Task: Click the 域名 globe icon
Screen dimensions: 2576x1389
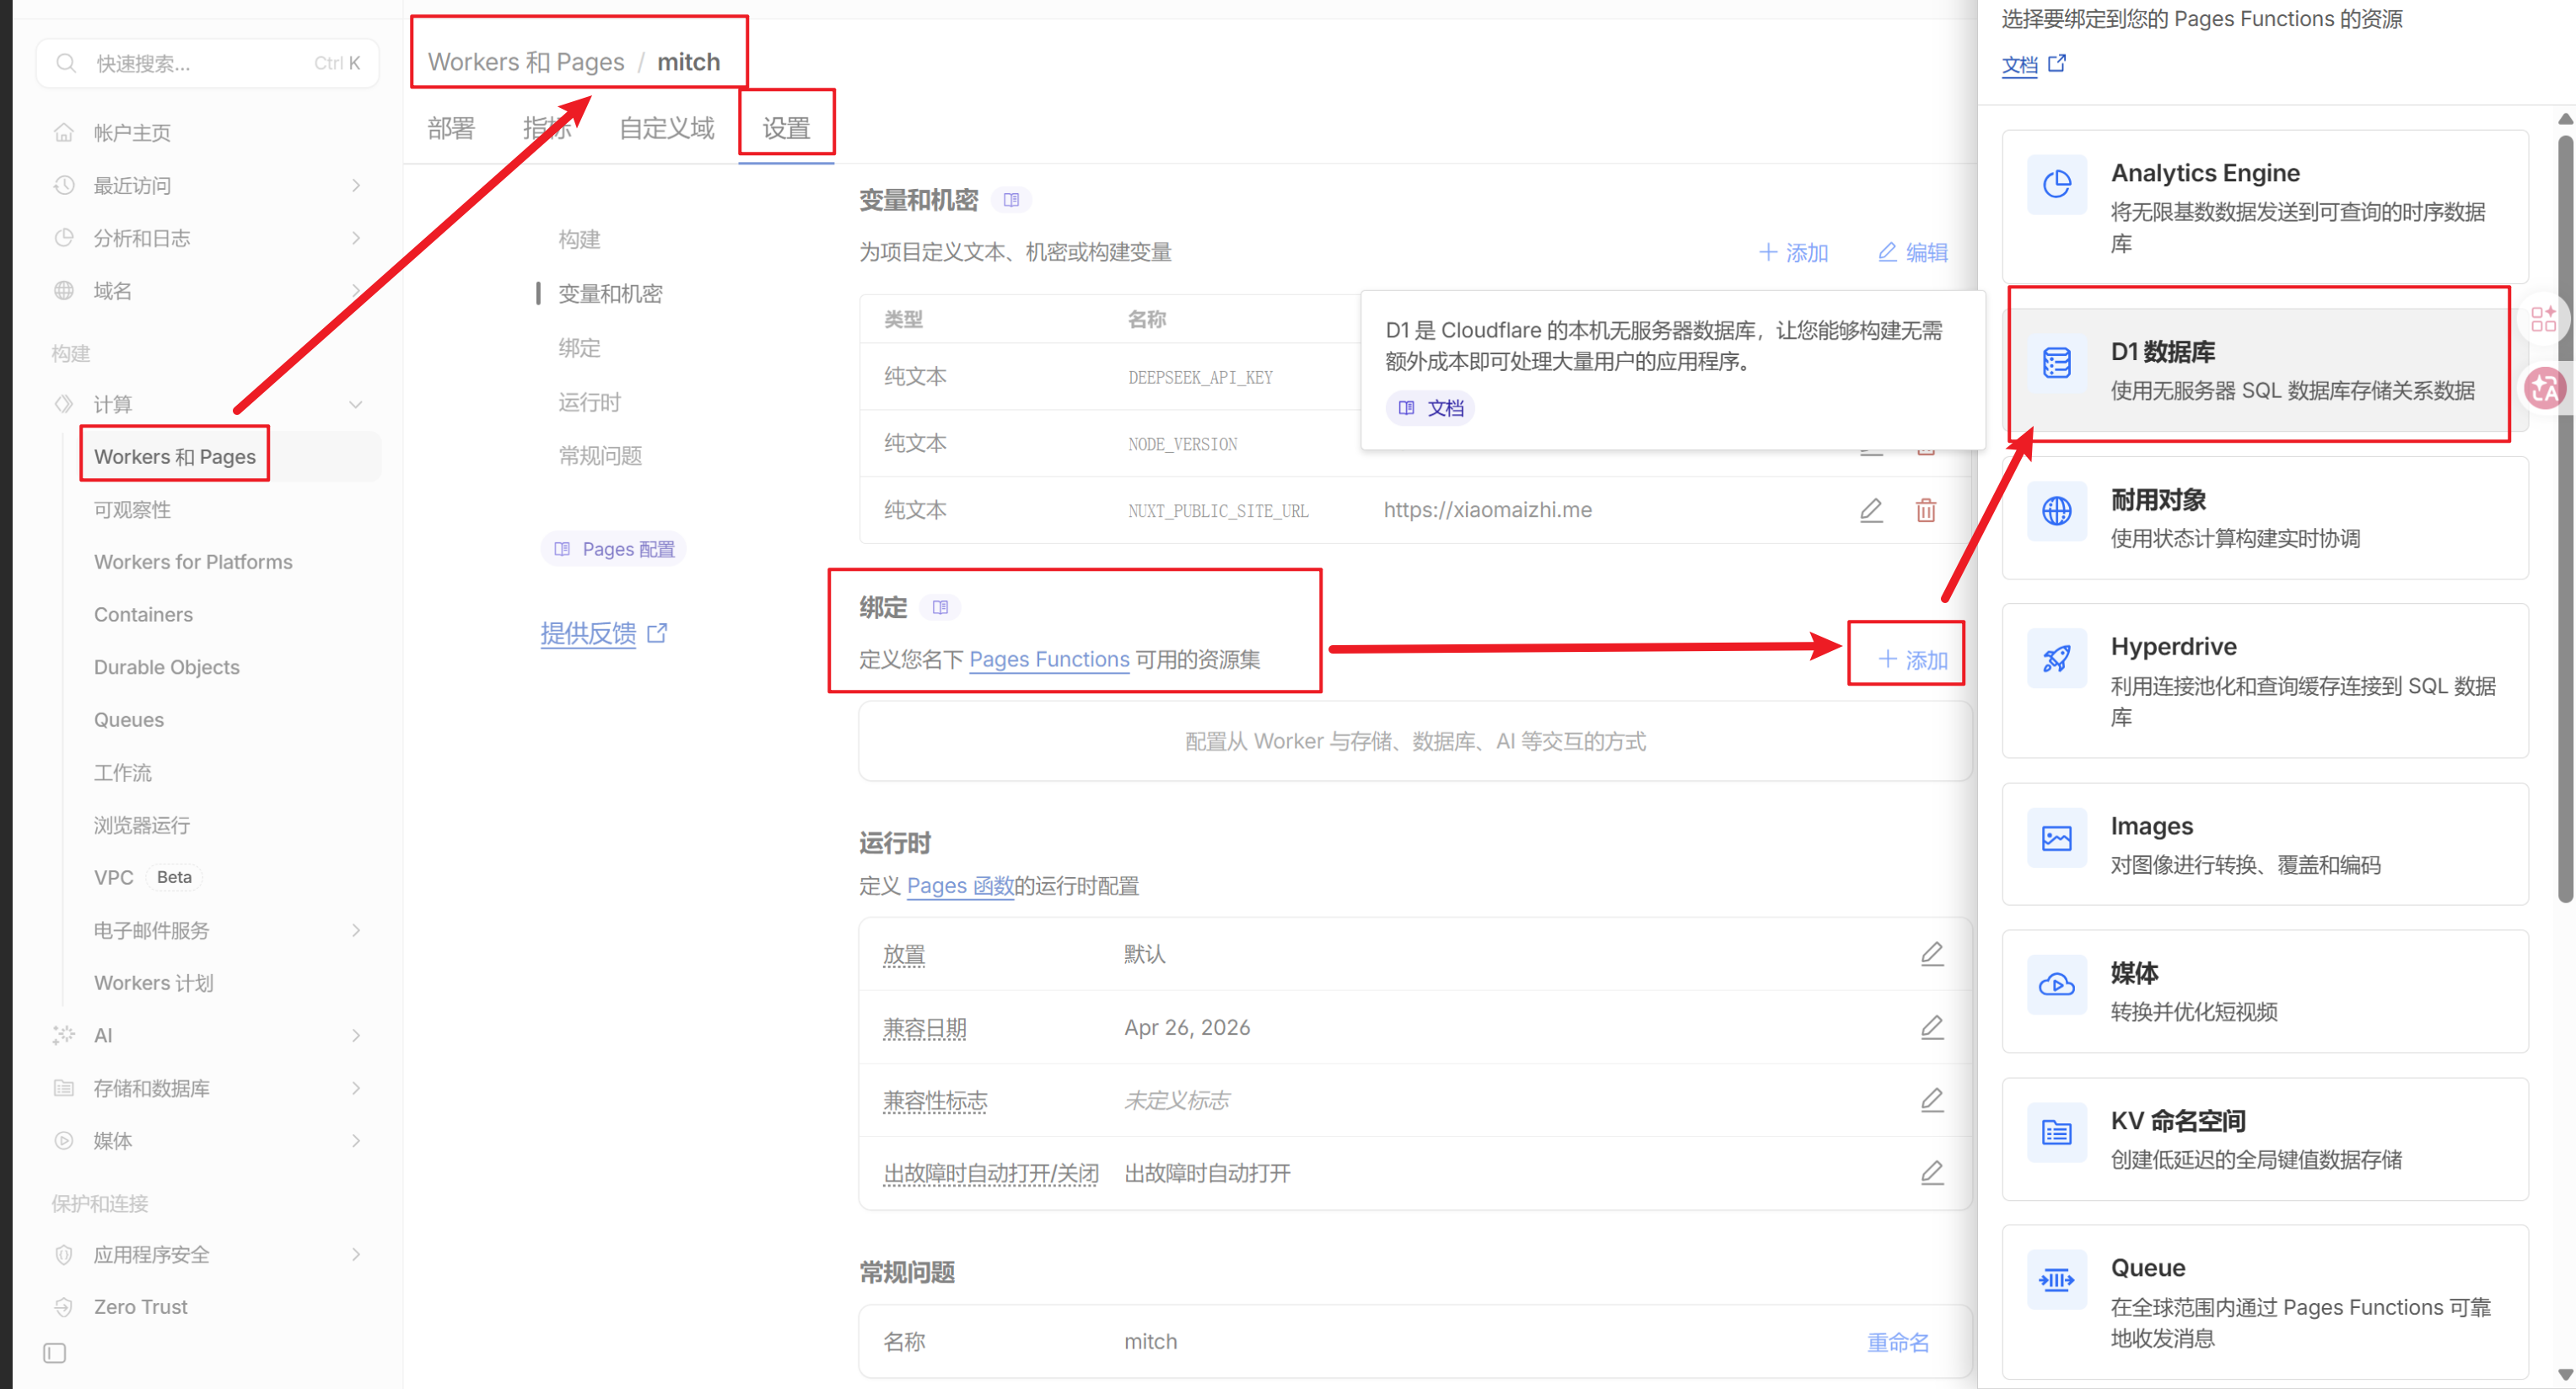Action: (64, 290)
